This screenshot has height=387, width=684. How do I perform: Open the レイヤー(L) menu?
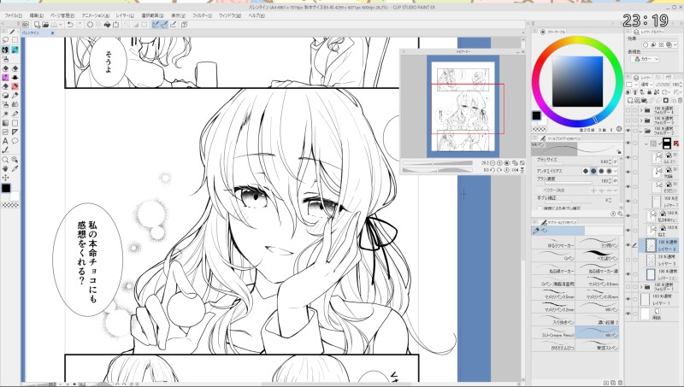125,15
